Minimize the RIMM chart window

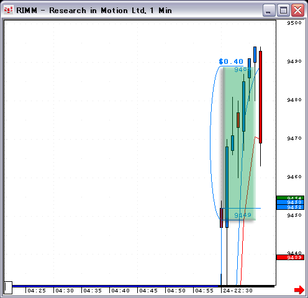(269, 10)
